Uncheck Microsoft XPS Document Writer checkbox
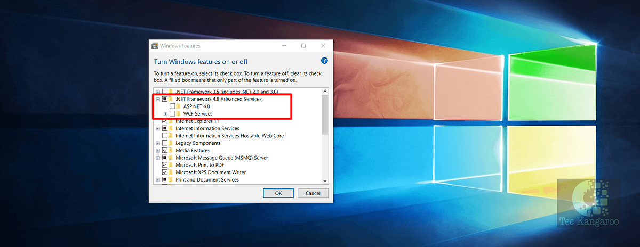 (165, 172)
